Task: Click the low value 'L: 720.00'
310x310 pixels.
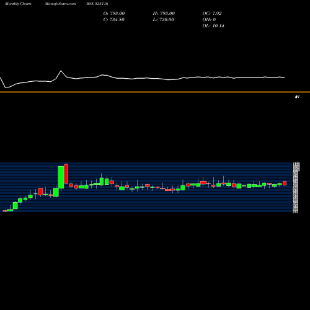Action: 163,19
